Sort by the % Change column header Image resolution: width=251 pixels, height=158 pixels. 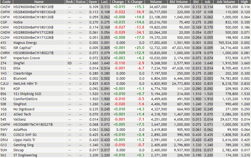(x=135, y=2)
